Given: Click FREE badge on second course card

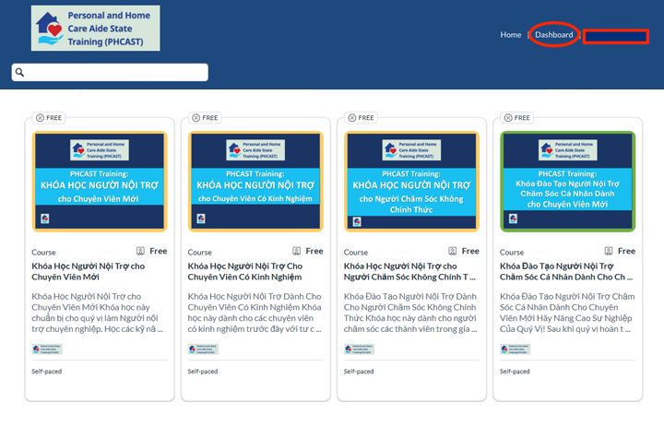Looking at the screenshot, I should (204, 118).
